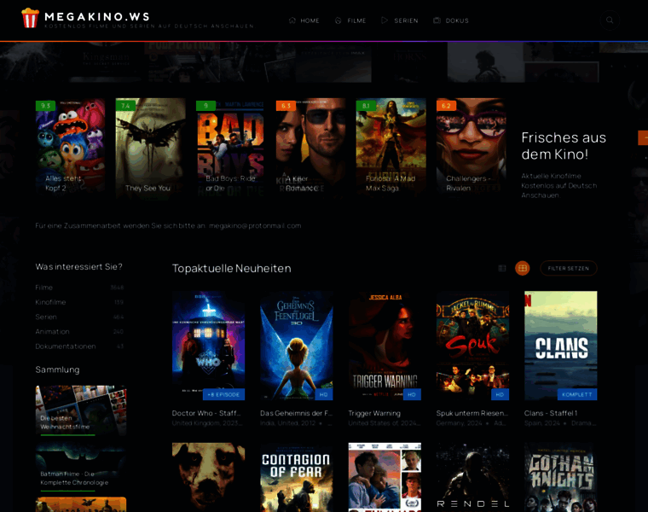Click the house icon beside Home
Image resolution: width=648 pixels, height=512 pixels.
(292, 20)
